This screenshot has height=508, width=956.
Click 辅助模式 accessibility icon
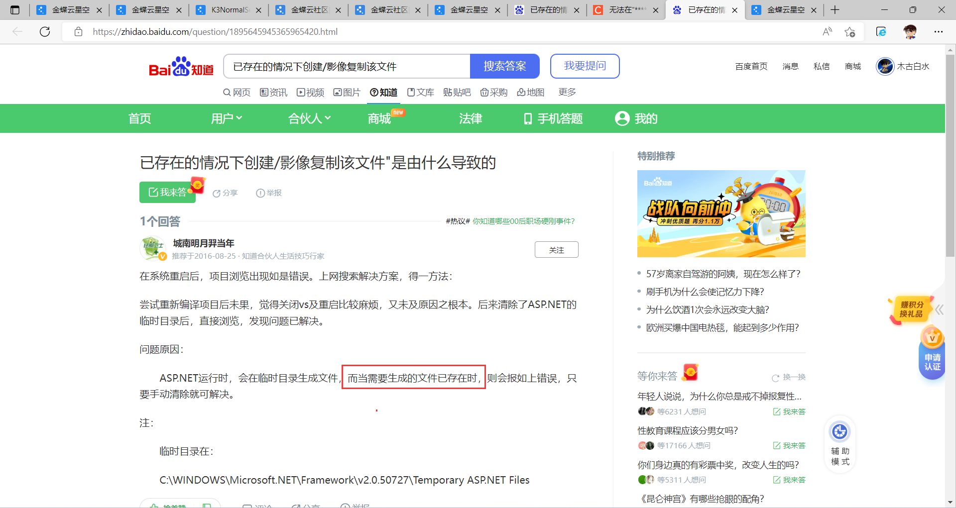click(x=840, y=444)
